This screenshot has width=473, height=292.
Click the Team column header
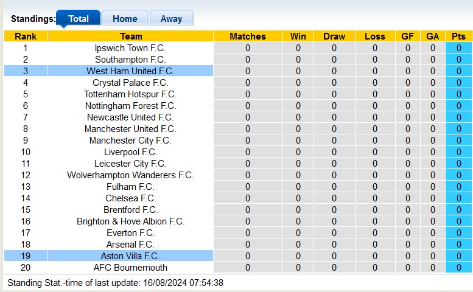tap(130, 36)
